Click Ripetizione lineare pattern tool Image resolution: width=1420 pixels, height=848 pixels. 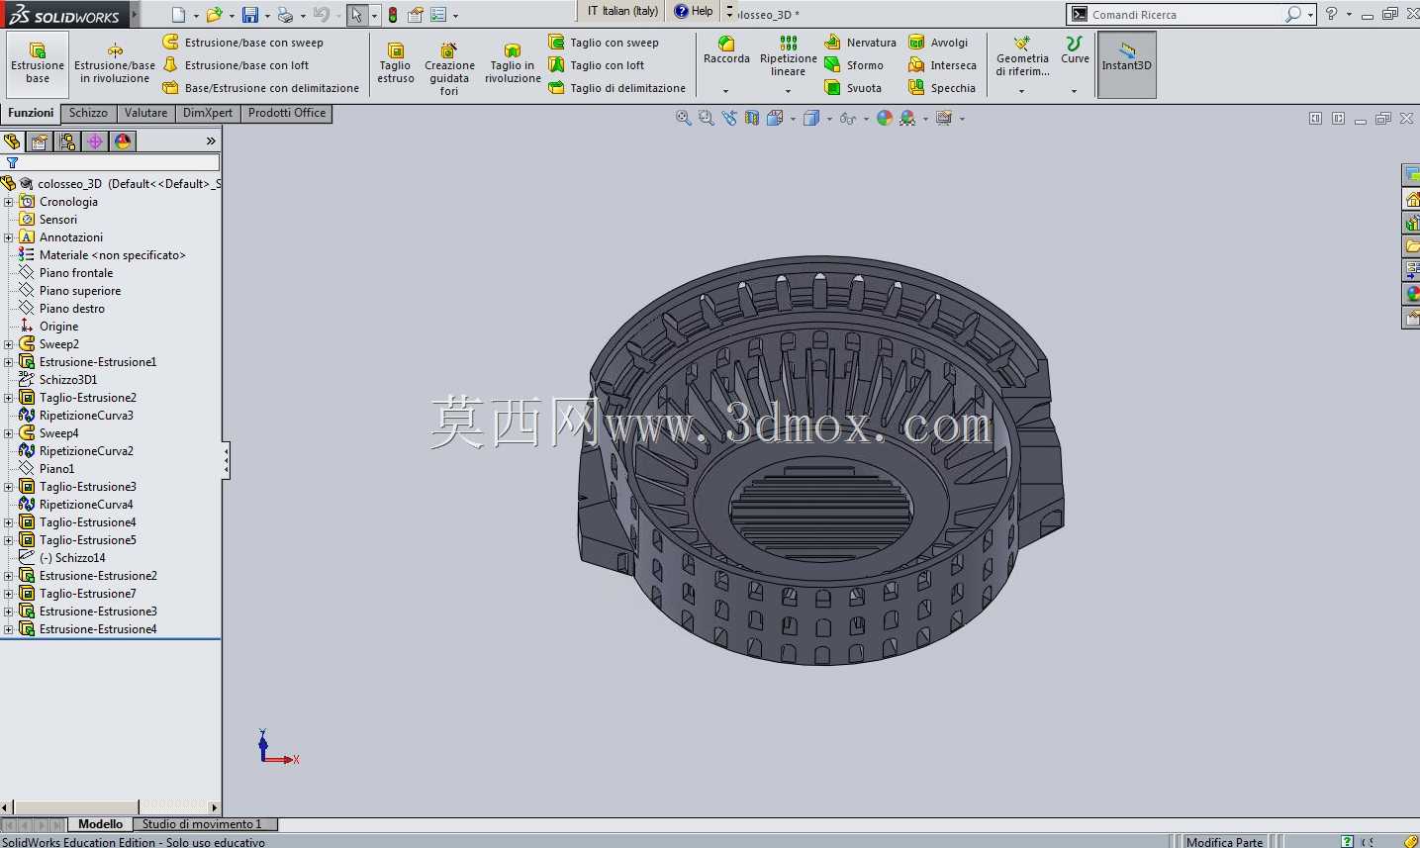pos(789,56)
